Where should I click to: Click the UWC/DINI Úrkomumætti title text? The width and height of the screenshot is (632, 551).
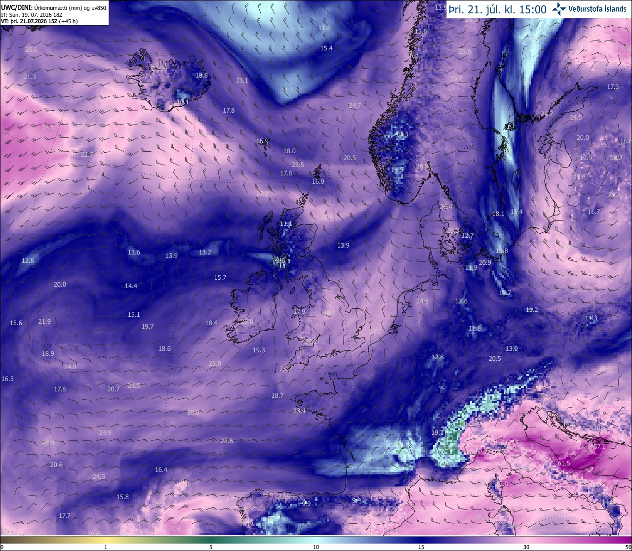[54, 8]
